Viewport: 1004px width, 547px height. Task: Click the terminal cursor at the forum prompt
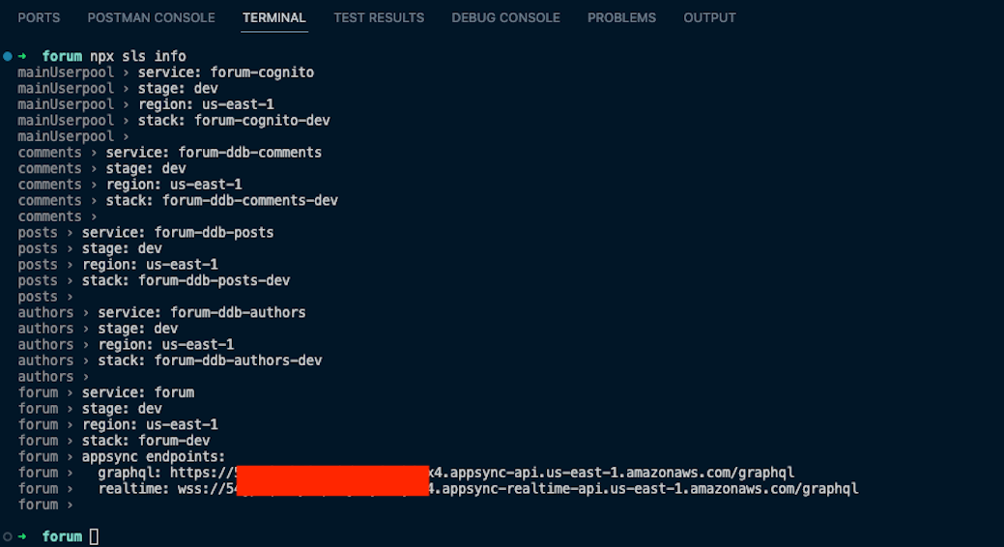click(94, 536)
